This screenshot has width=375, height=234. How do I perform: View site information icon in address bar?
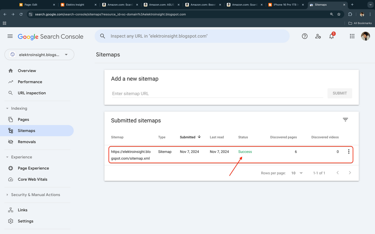click(x=30, y=14)
